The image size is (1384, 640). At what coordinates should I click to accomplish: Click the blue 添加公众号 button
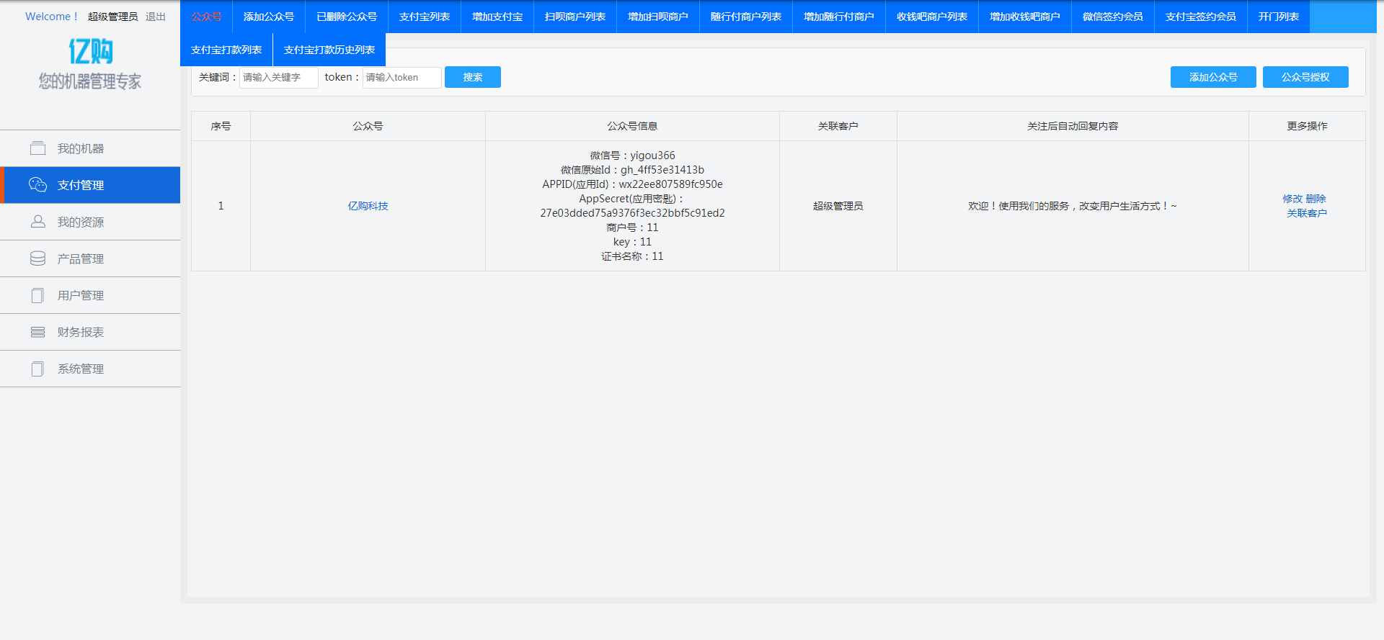[x=1212, y=77]
